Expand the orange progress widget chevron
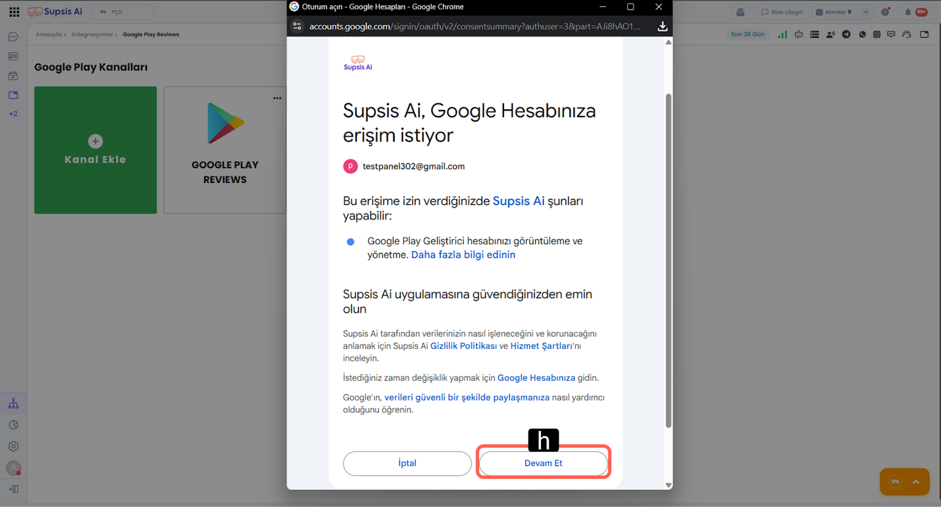Screen dimensions: 941x507 916,482
